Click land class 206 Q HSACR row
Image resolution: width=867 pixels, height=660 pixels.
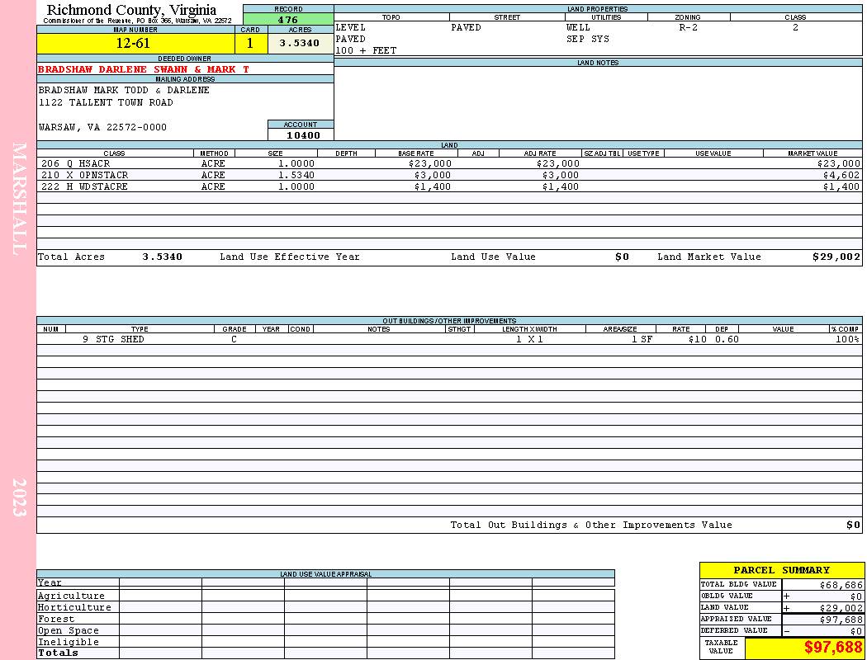(x=449, y=163)
